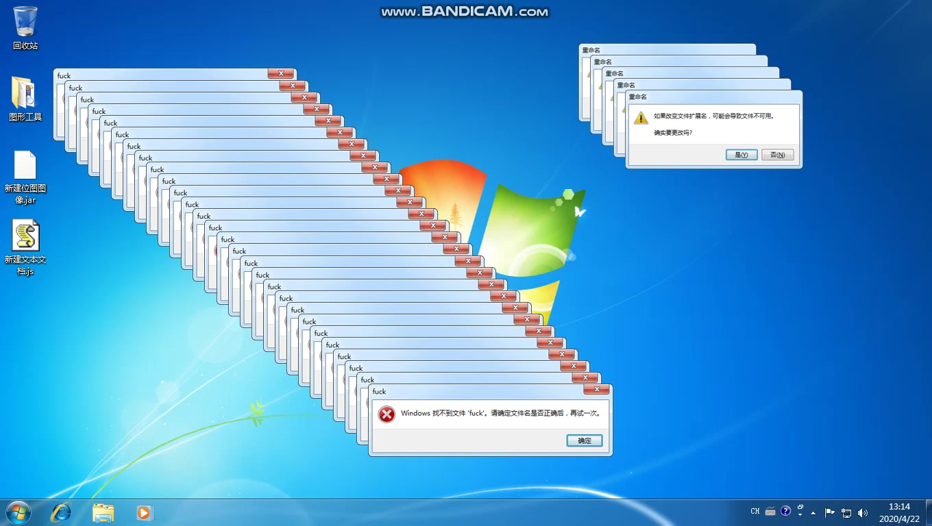Screen dimensions: 932x526
Task: Open the Windows Start menu orb
Action: [x=18, y=512]
